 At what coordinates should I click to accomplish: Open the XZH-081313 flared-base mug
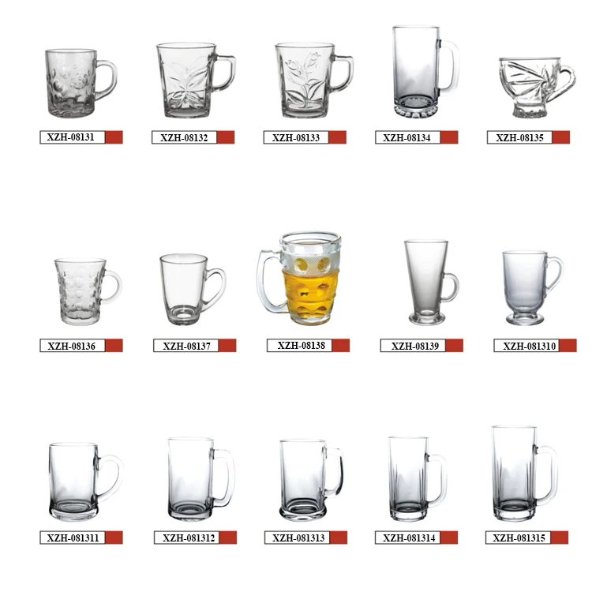pyautogui.click(x=312, y=480)
